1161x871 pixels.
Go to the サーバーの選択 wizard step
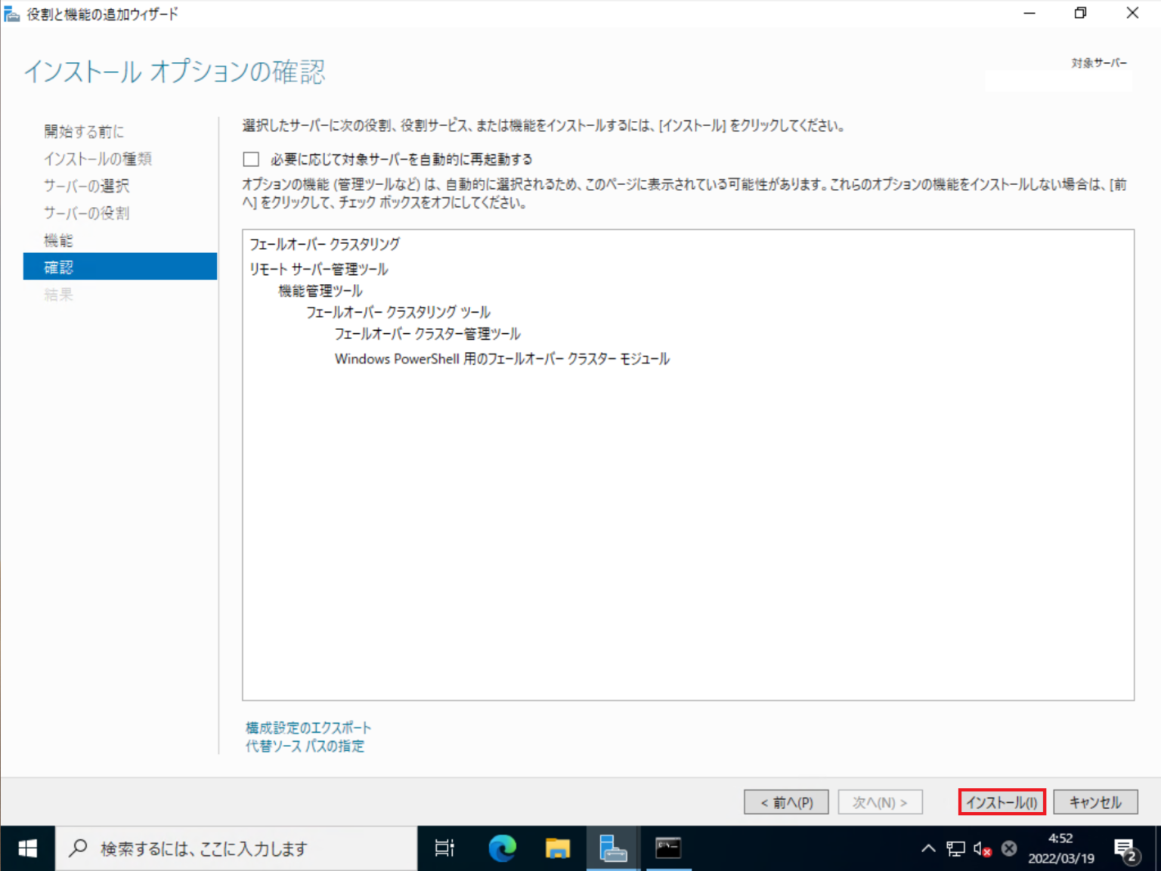pyautogui.click(x=86, y=186)
